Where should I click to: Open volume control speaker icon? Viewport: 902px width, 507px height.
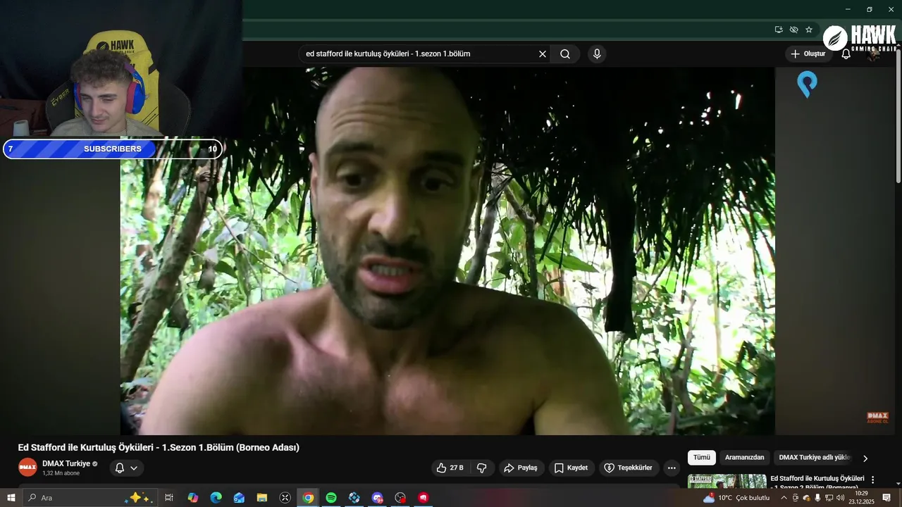click(x=840, y=498)
